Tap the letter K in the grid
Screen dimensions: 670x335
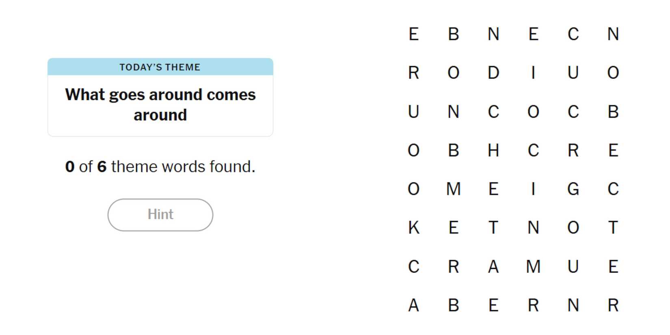coord(413,228)
